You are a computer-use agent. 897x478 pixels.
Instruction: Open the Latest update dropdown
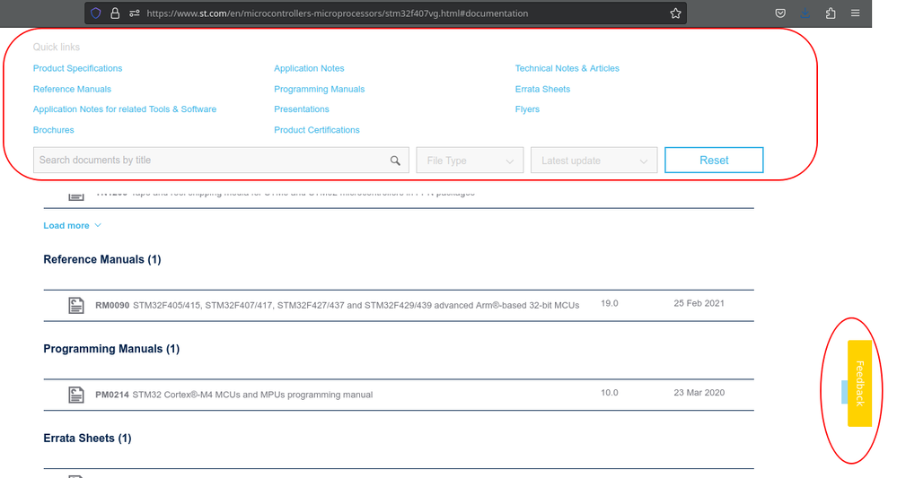click(594, 161)
